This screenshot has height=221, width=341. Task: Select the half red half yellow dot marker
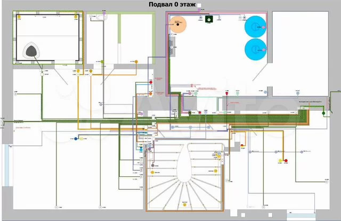[242, 145]
